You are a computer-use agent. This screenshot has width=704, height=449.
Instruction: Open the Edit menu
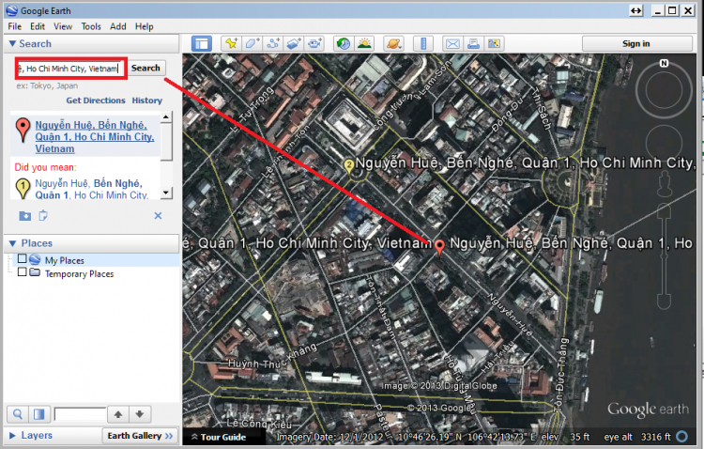[x=38, y=26]
